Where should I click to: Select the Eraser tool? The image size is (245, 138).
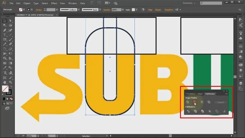[10, 44]
